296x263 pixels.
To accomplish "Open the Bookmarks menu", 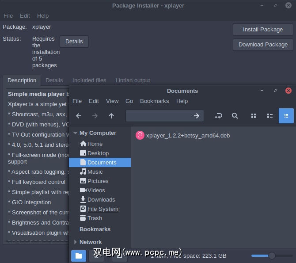I will [155, 101].
